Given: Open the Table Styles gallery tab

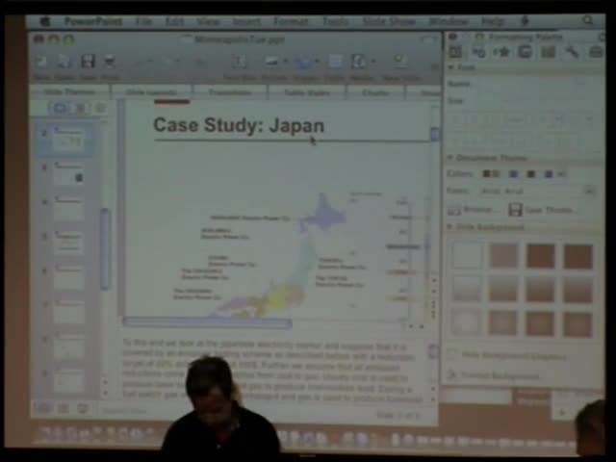Looking at the screenshot, I should click(307, 92).
